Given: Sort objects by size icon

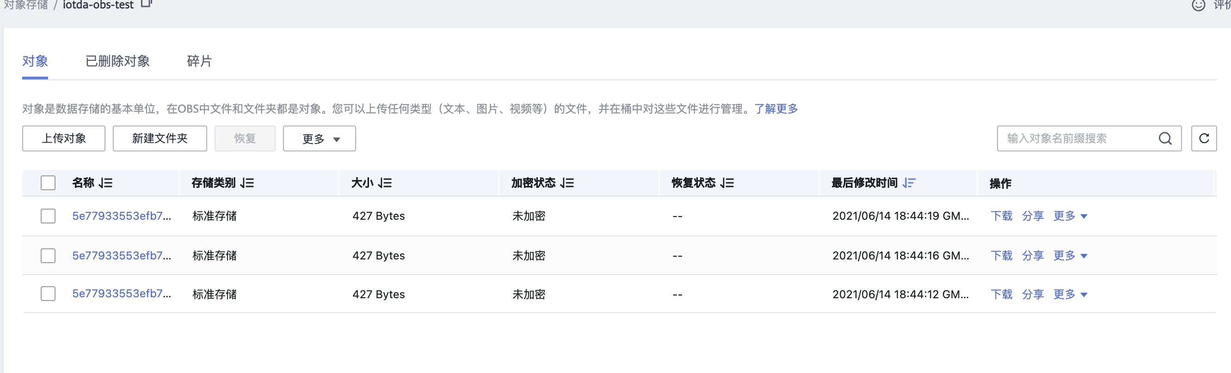Looking at the screenshot, I should click(x=385, y=183).
